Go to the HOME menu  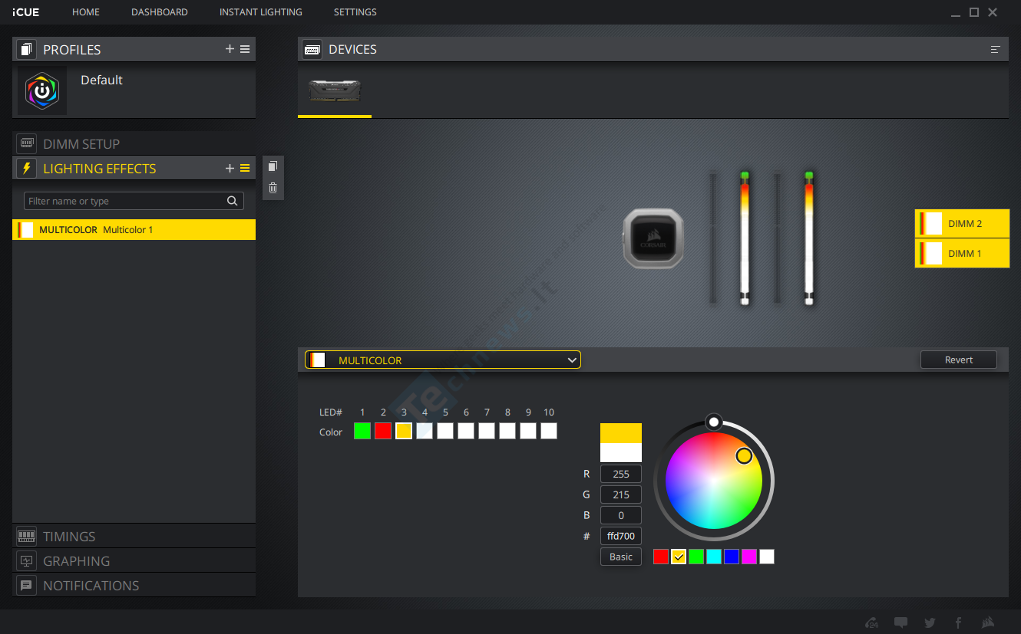coord(86,12)
